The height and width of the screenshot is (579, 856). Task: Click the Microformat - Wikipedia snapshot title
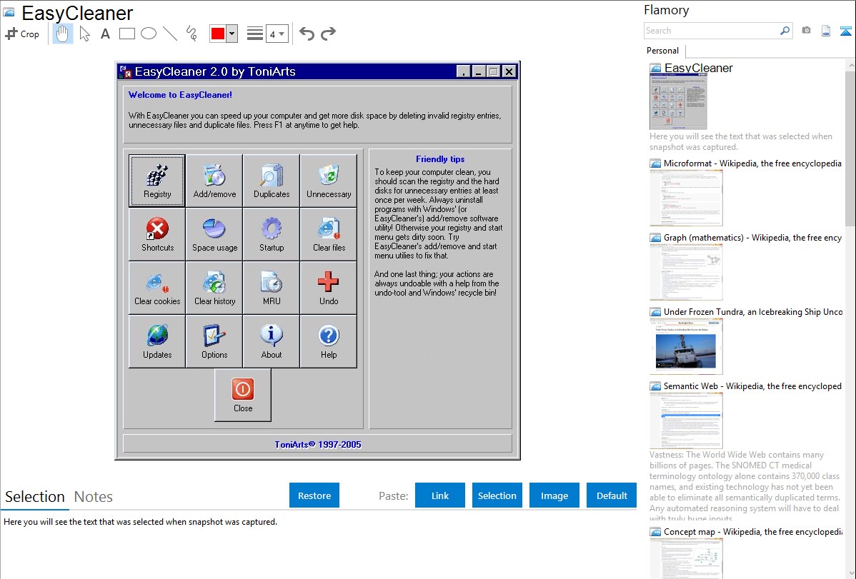752,163
